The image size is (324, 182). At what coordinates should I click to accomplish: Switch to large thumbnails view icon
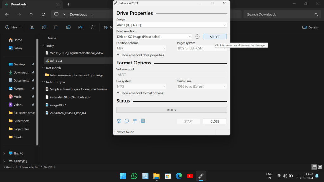click(320, 167)
